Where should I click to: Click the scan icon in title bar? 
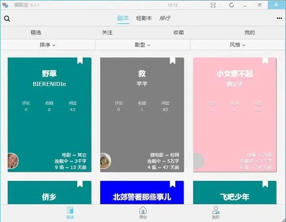click(x=213, y=5)
